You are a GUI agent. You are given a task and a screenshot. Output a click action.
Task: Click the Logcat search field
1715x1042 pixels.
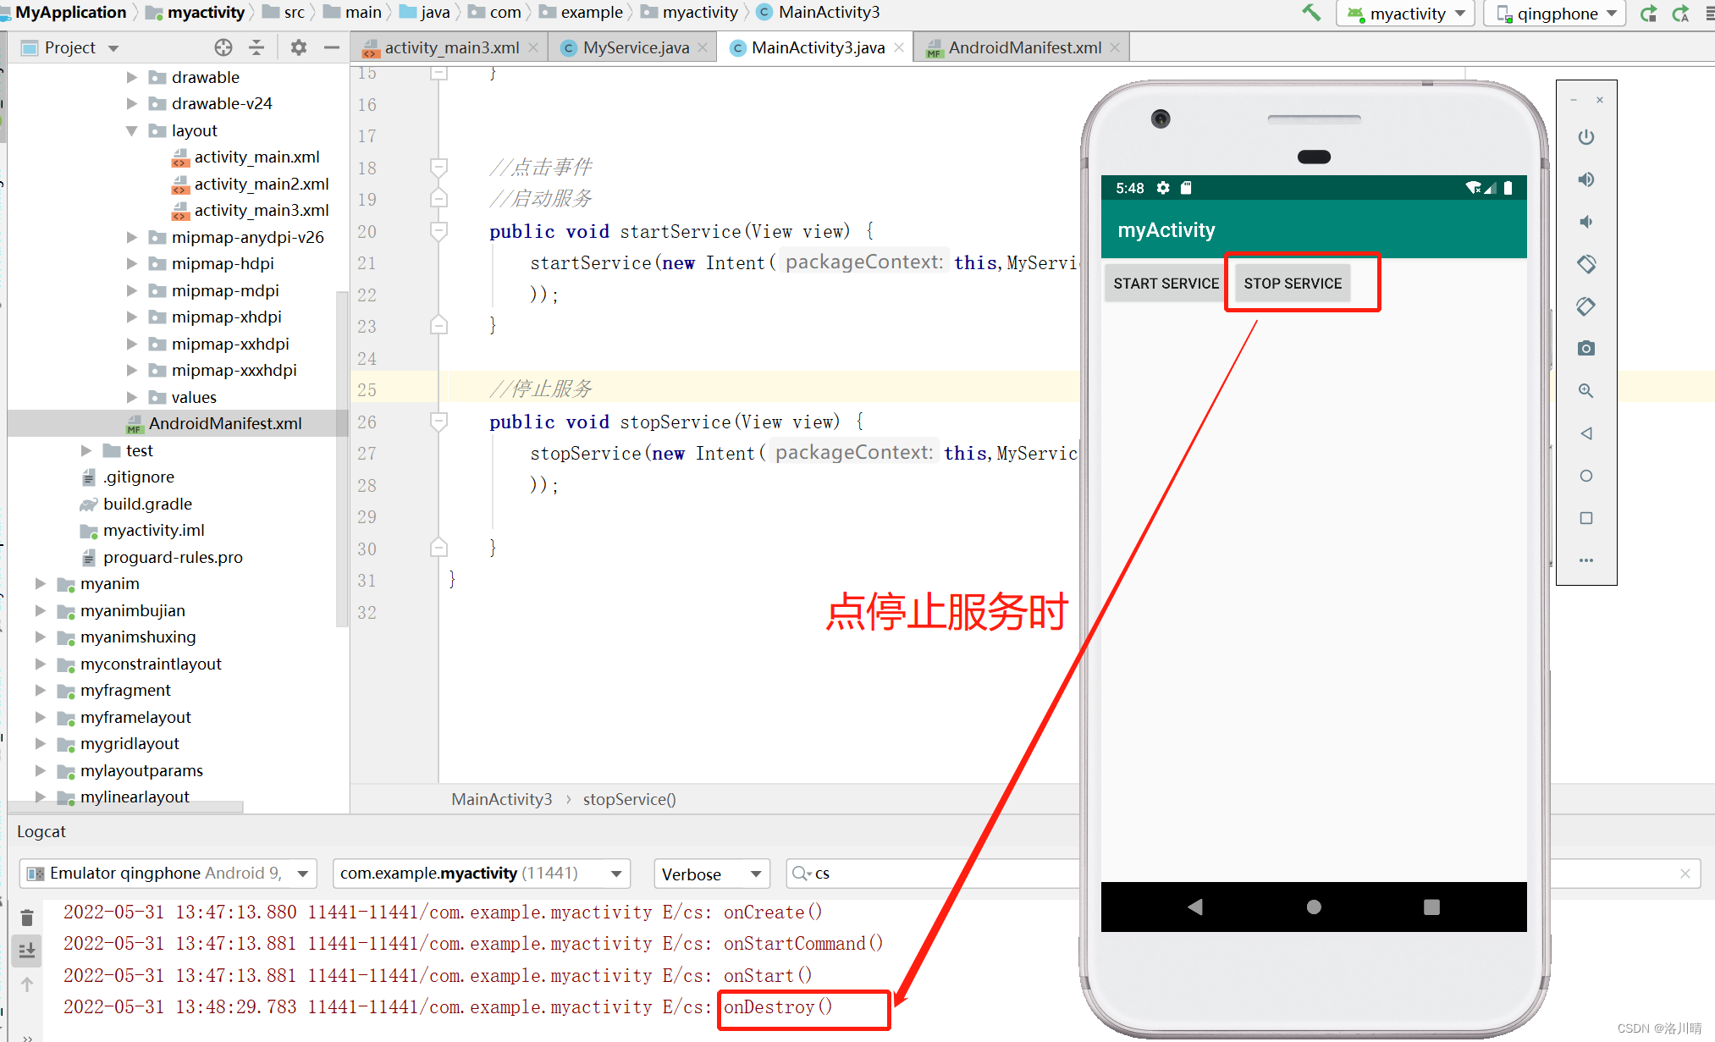[931, 874]
